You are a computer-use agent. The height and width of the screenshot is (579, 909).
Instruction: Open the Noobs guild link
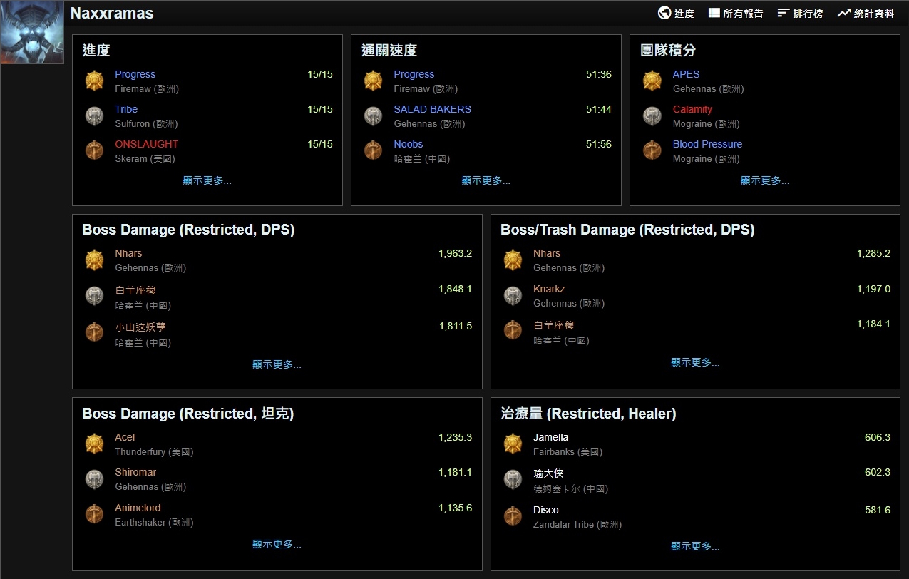click(x=408, y=144)
